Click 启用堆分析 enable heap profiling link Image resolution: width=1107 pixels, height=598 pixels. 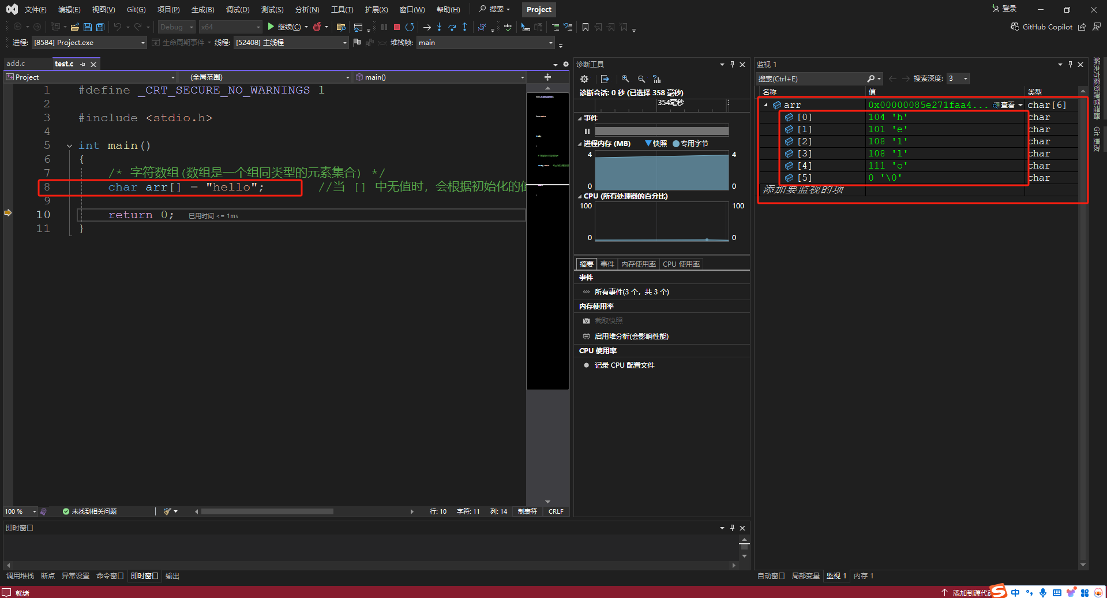(x=632, y=337)
